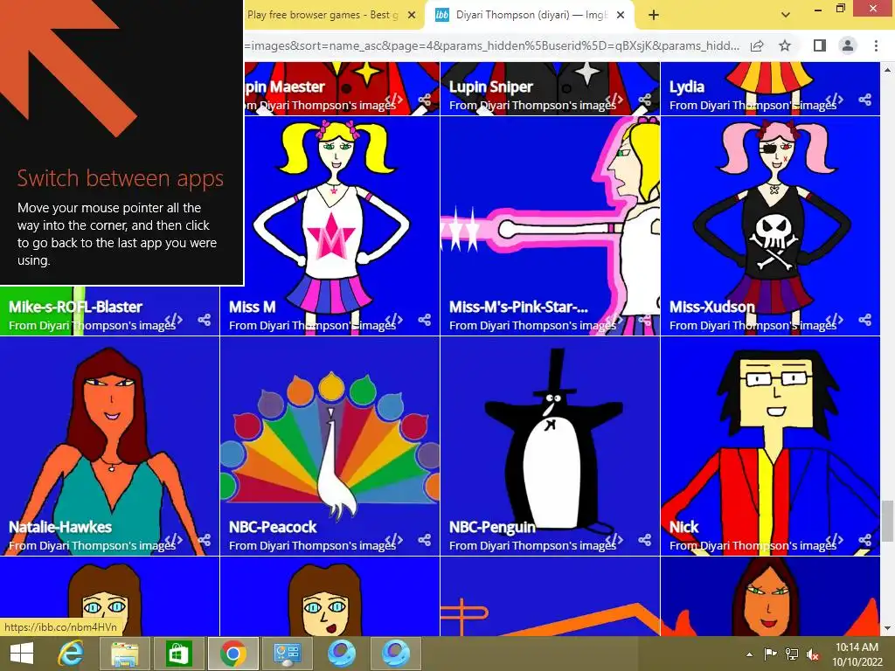Open the Nick image title link
Image resolution: width=895 pixels, height=671 pixels.
[683, 527]
